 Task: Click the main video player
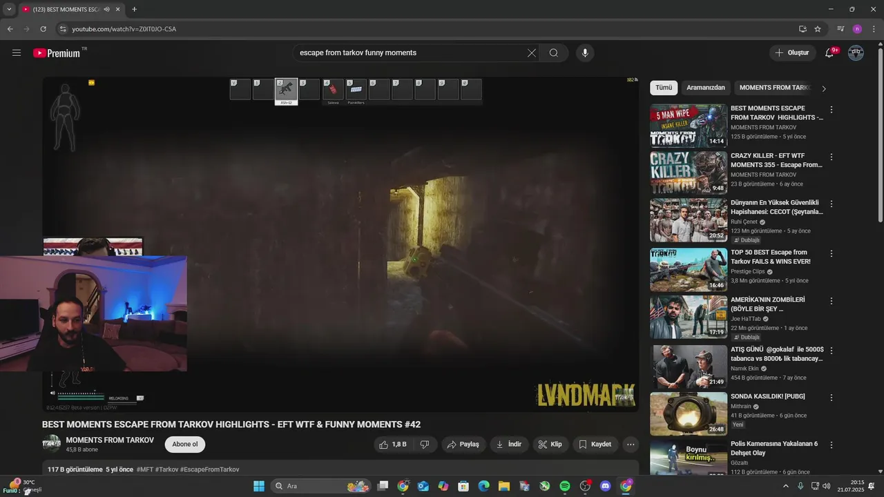coord(340,244)
